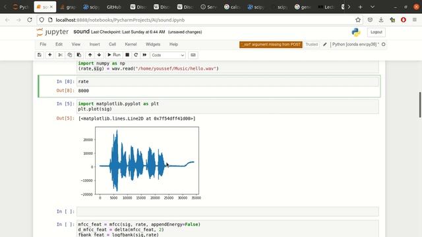This screenshot has width=422, height=237.
Task: Switch to the GitHub browser tab
Action: [114, 7]
